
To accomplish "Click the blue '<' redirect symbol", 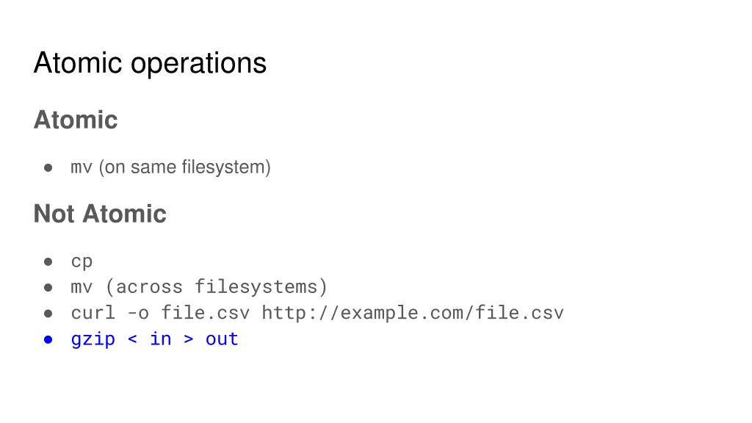I will [x=133, y=339].
